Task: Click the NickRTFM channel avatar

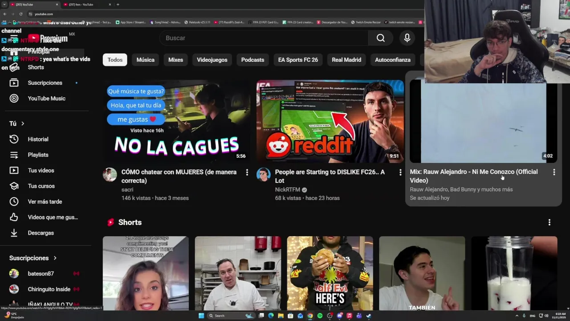Action: [x=264, y=174]
